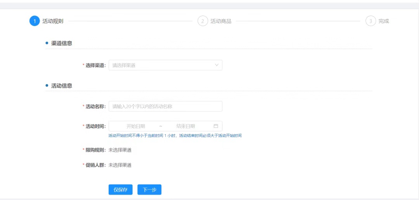
Task: Click the step 2 circle icon
Action: tap(203, 21)
